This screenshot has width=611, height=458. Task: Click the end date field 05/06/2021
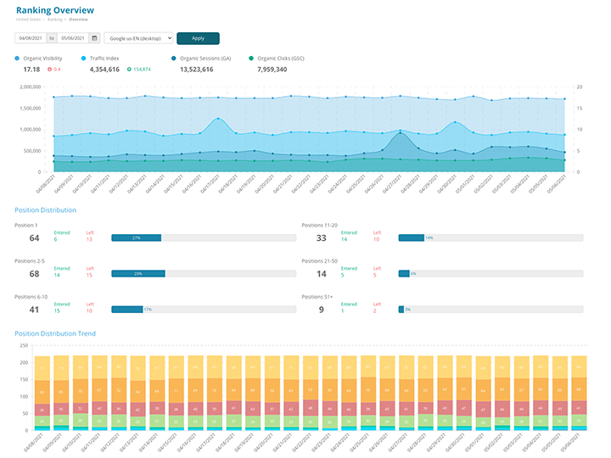[73, 38]
